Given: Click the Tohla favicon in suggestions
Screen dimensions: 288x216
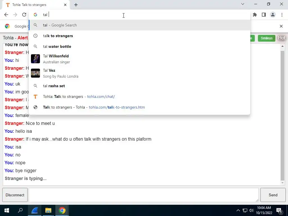Looking at the screenshot, I should point(35,97).
